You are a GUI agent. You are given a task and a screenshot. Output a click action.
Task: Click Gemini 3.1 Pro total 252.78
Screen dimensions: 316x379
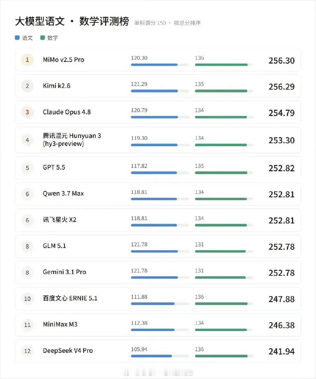coord(281,273)
